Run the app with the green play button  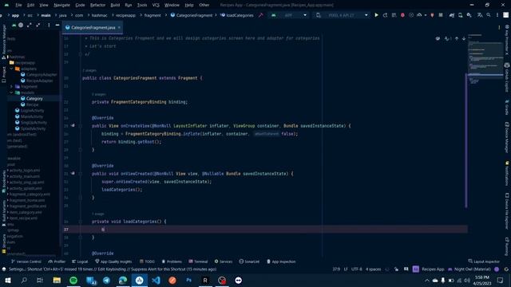pyautogui.click(x=376, y=15)
